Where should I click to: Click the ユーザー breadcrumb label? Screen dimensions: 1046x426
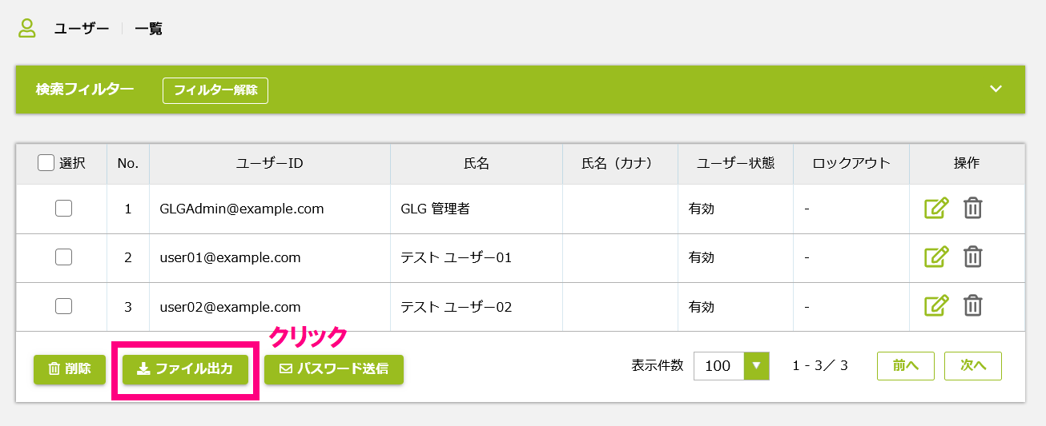click(82, 29)
